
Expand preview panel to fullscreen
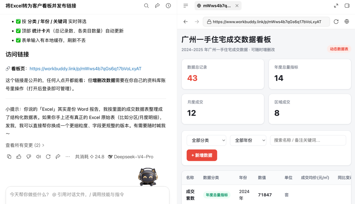pos(336,6)
